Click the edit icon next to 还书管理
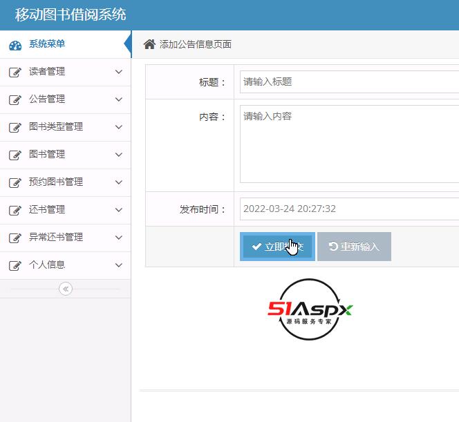This screenshot has width=459, height=422. point(15,210)
